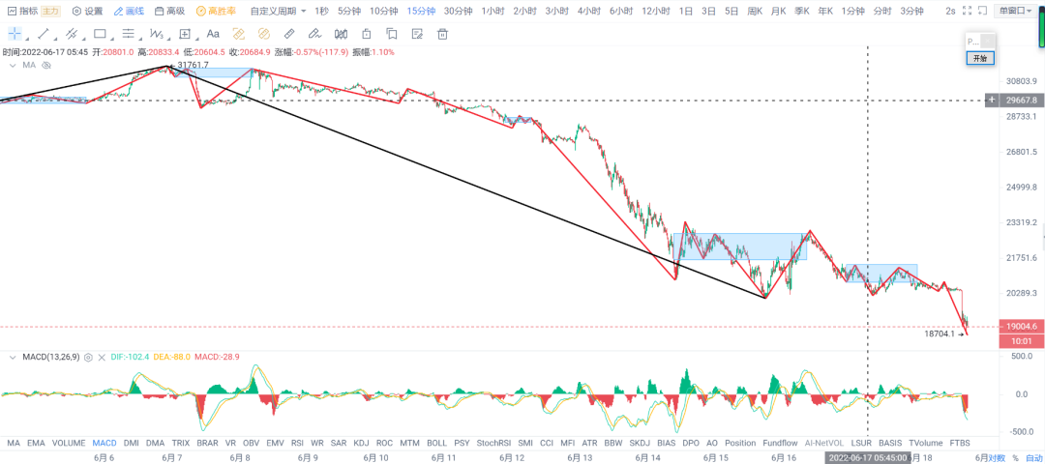Click the plus icon beside 29667.8 price
The width and height of the screenshot is (1045, 464).
pyautogui.click(x=992, y=100)
